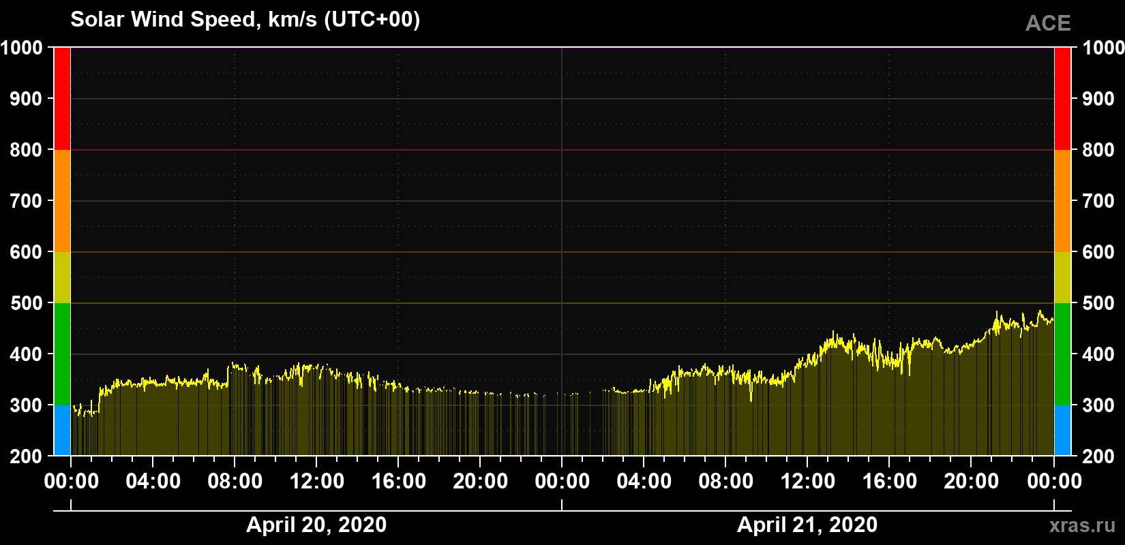Click the yellow-green band on left scale

coord(62,277)
